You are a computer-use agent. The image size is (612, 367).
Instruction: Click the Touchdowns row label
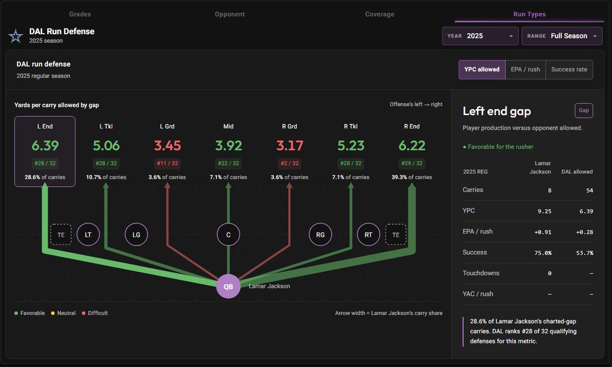481,273
